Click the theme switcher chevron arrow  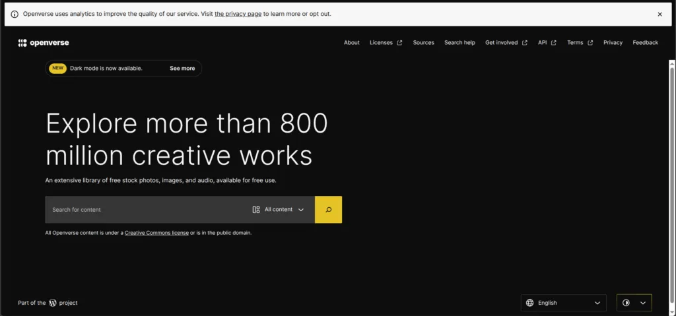643,303
